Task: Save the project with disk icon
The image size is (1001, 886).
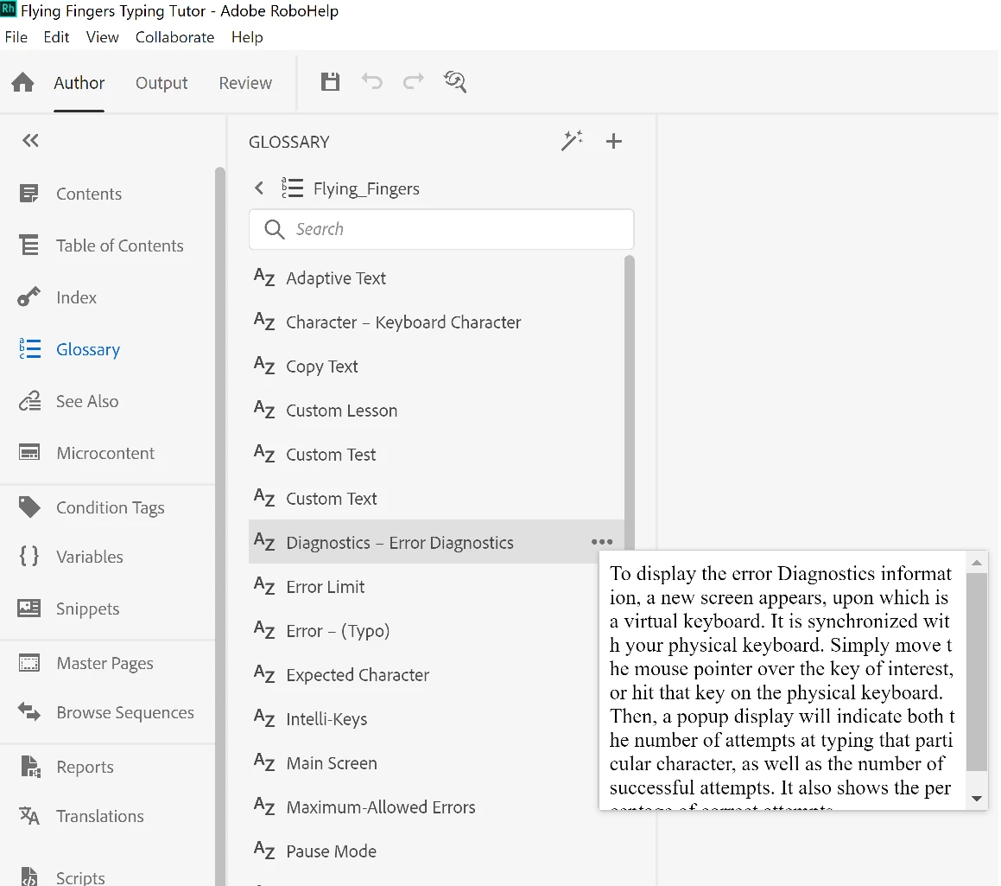Action: pos(330,82)
